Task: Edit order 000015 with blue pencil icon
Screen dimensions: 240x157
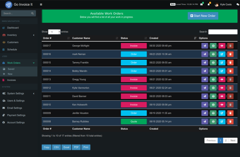Action: point(222,62)
